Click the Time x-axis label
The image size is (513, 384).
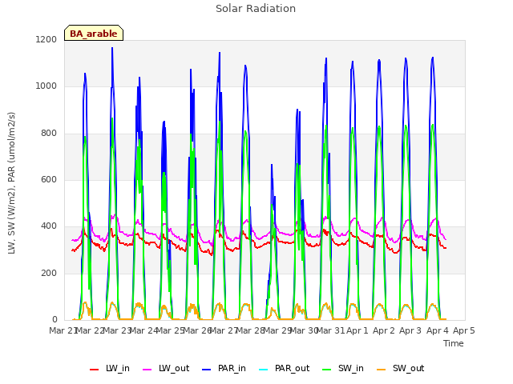coord(454,343)
